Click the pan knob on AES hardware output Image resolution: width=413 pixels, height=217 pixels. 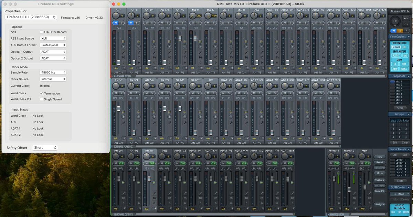click(x=162, y=156)
